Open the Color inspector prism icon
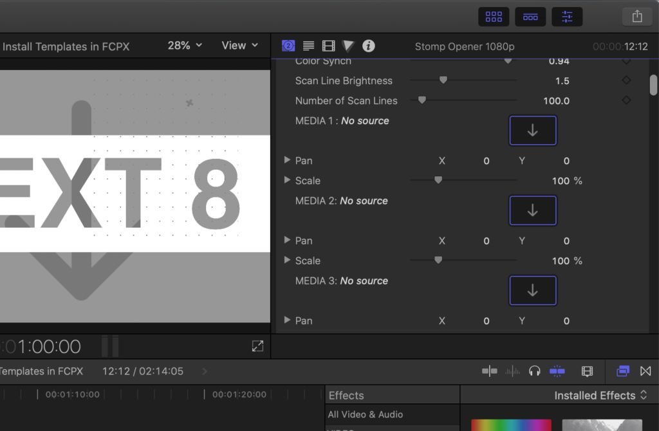The width and height of the screenshot is (659, 431). pyautogui.click(x=348, y=46)
